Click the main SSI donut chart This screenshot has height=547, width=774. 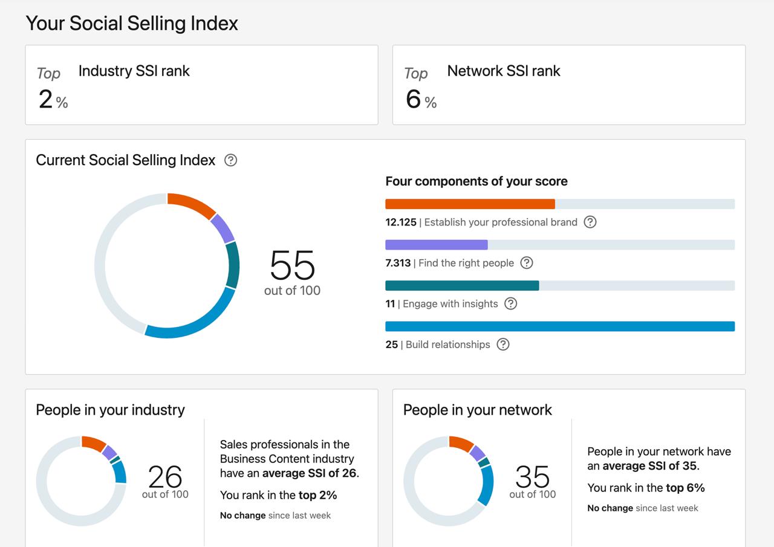click(x=167, y=265)
